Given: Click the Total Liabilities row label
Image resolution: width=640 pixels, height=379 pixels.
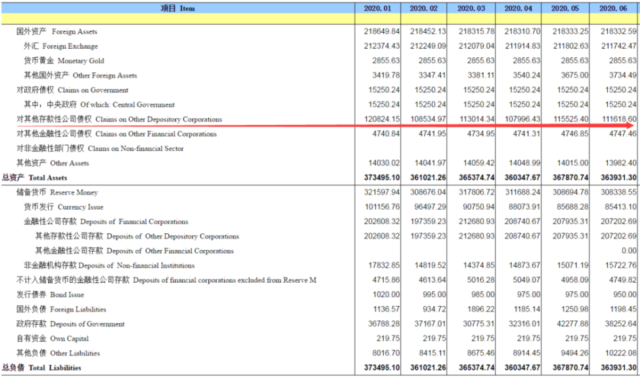Looking at the screenshot, I should [42, 367].
